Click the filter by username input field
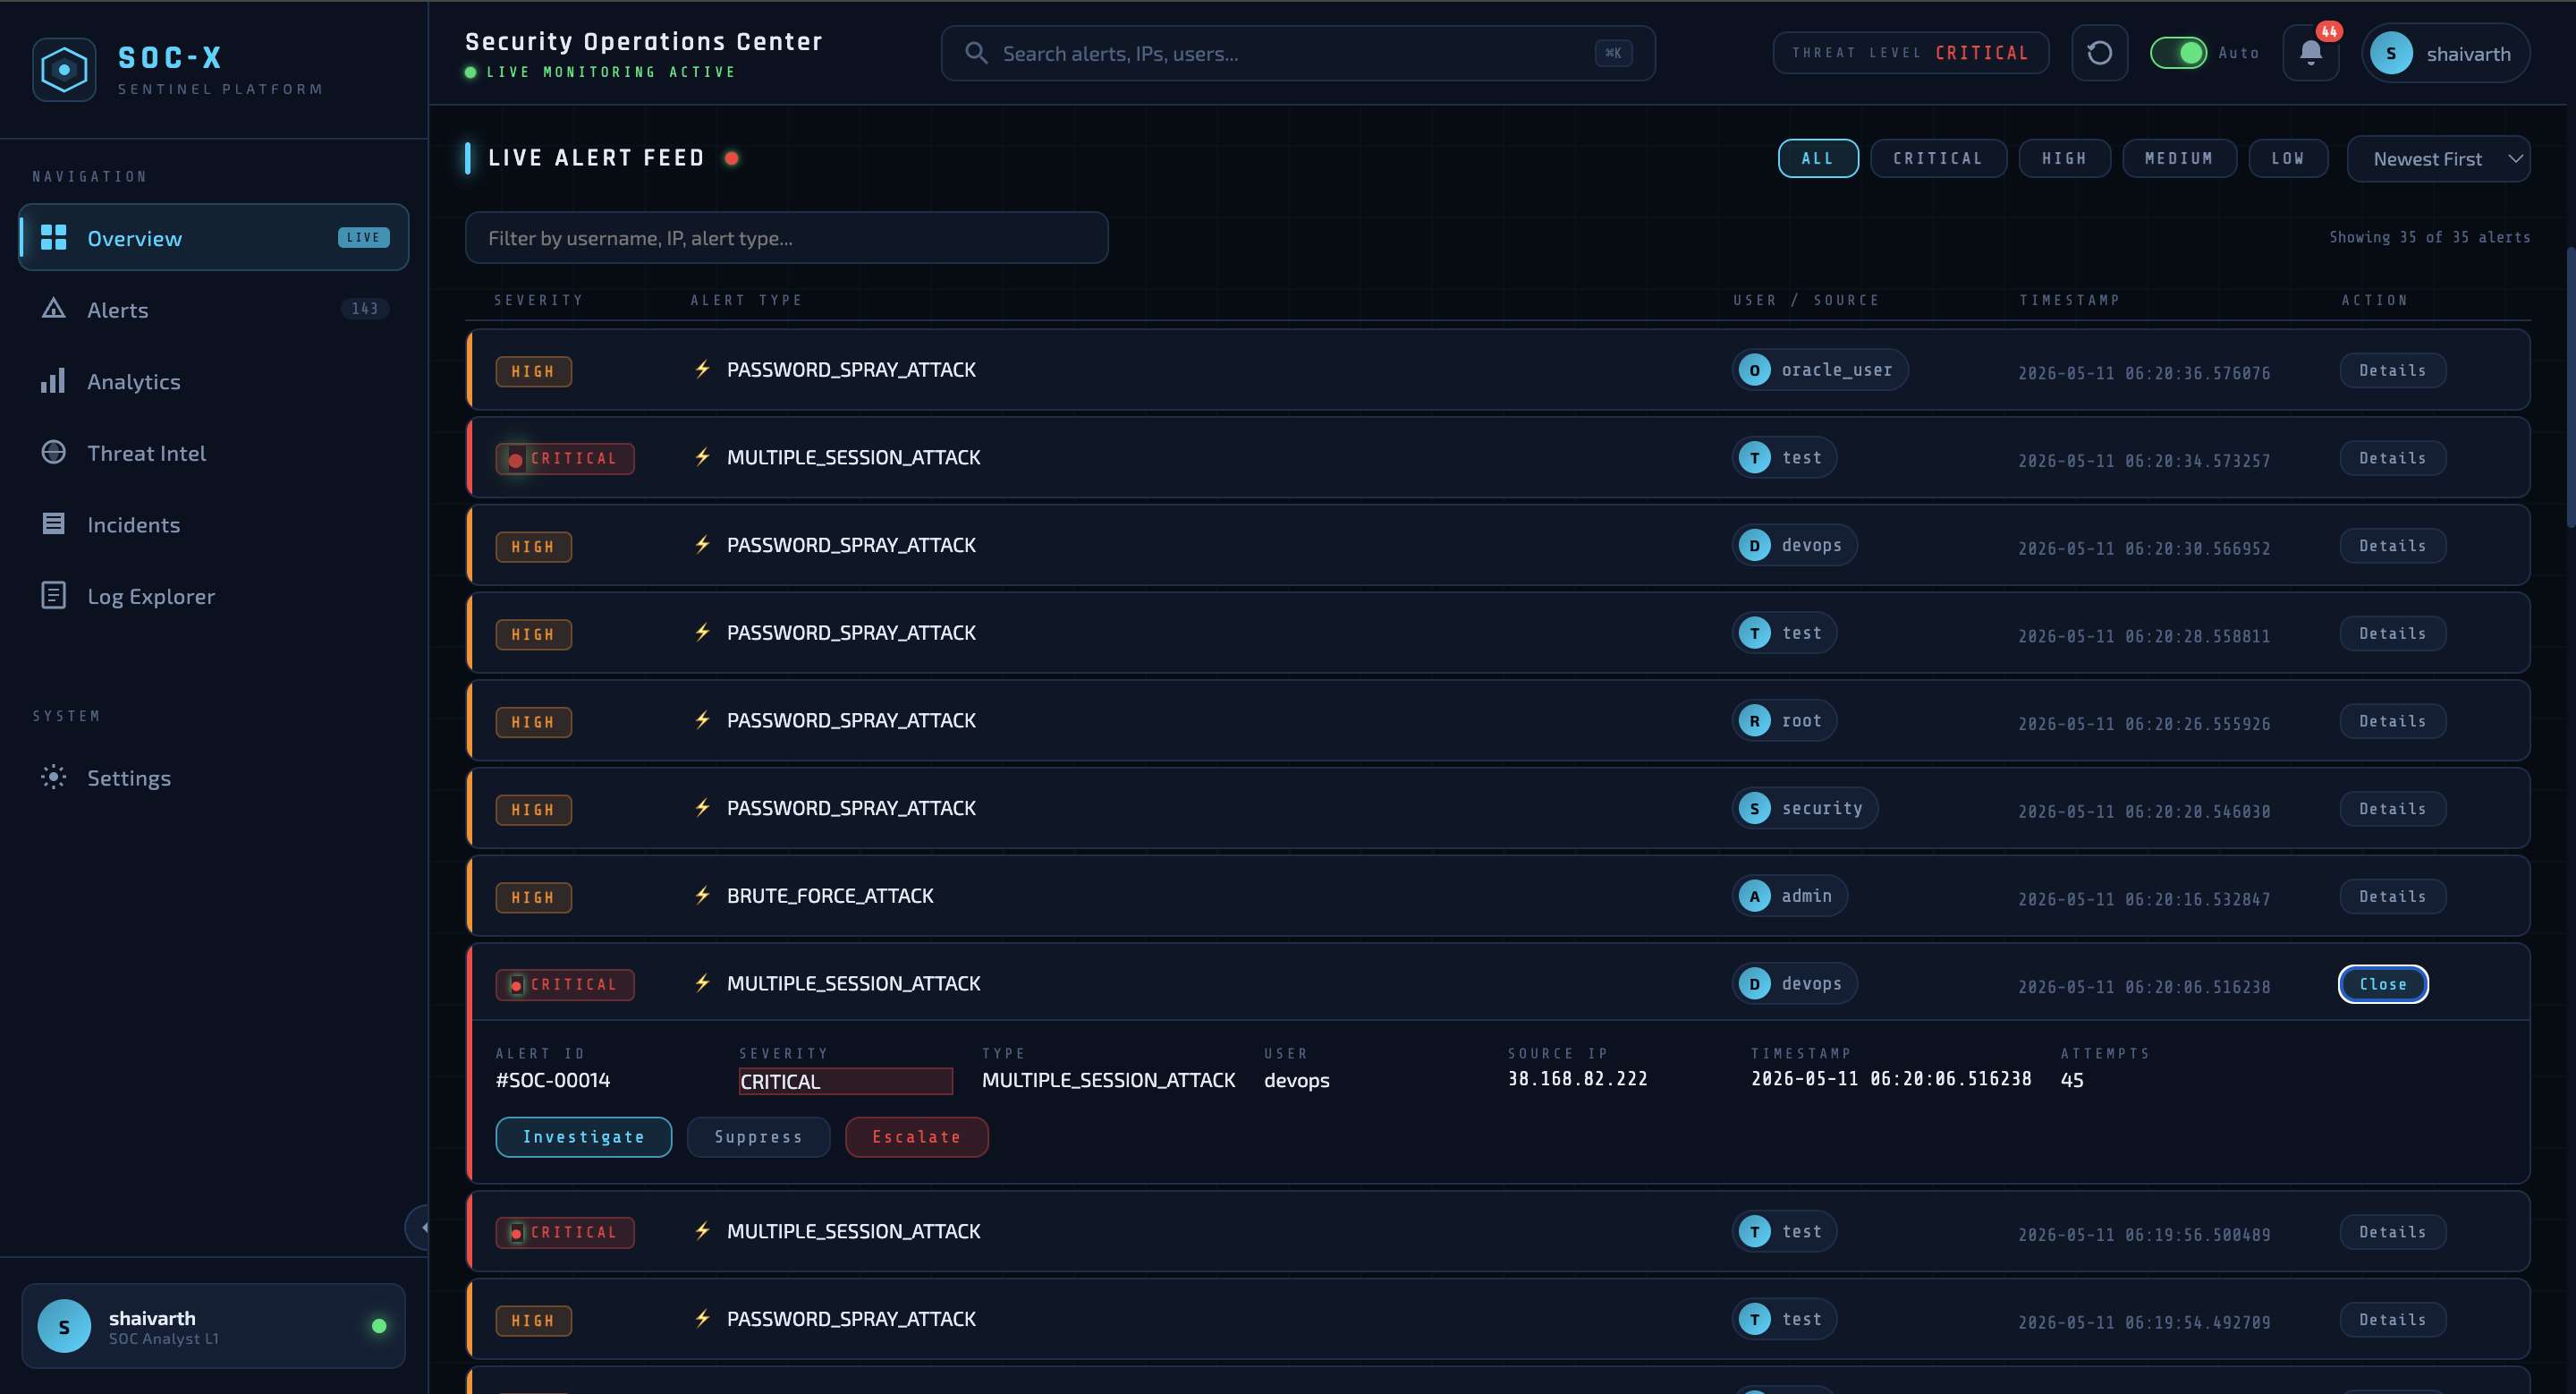 pos(786,238)
